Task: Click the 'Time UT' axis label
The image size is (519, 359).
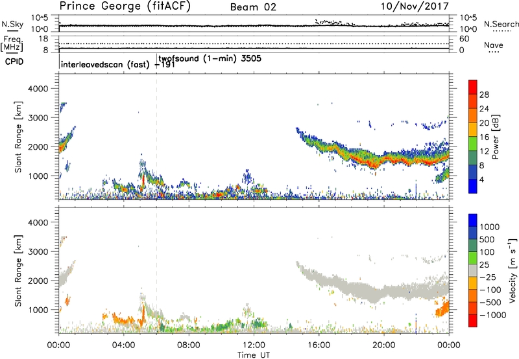Action: pyautogui.click(x=254, y=355)
